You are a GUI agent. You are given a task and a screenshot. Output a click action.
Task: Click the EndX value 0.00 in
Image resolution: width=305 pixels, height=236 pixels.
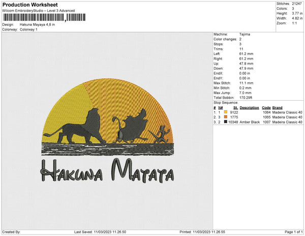245,73
